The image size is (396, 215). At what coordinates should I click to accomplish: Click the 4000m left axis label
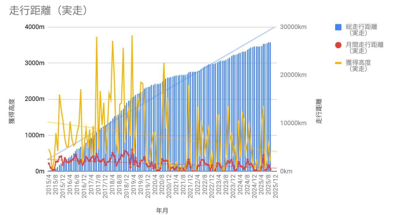[34, 27]
